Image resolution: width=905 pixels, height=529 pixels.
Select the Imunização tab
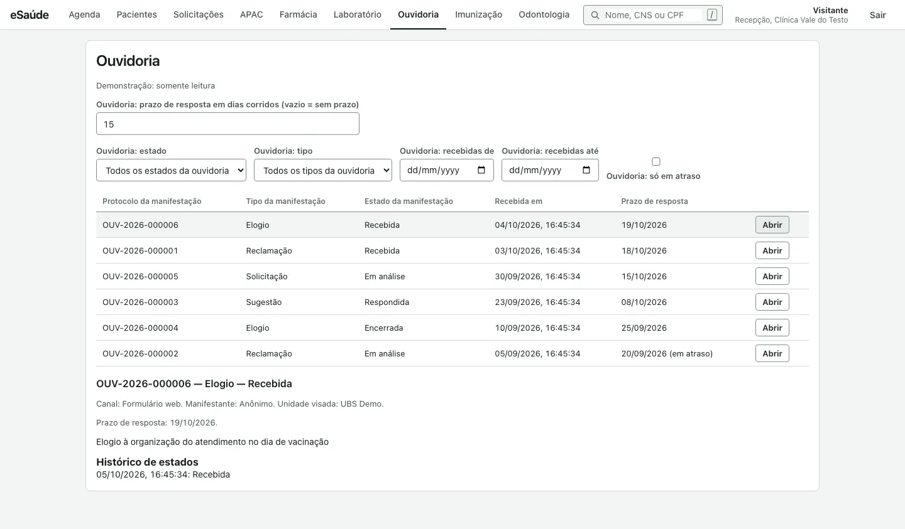tap(479, 14)
